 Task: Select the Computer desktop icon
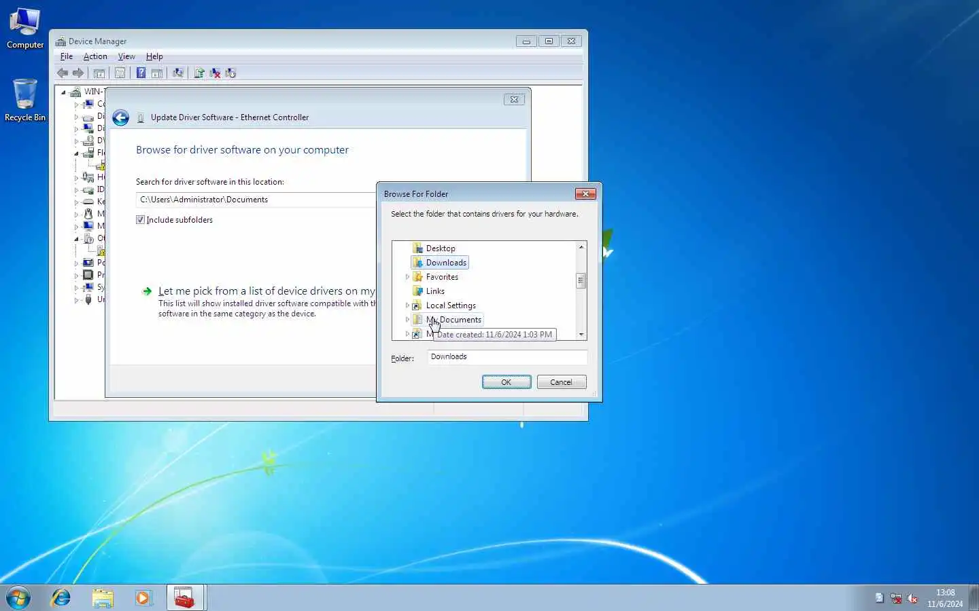[25, 29]
